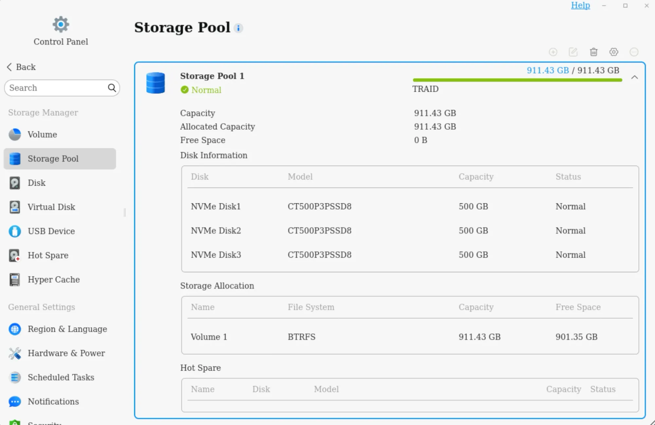Click the Back navigation button
The height and width of the screenshot is (425, 655).
coord(21,67)
